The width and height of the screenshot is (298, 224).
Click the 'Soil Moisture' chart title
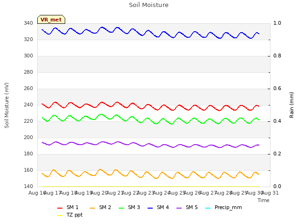(149, 5)
